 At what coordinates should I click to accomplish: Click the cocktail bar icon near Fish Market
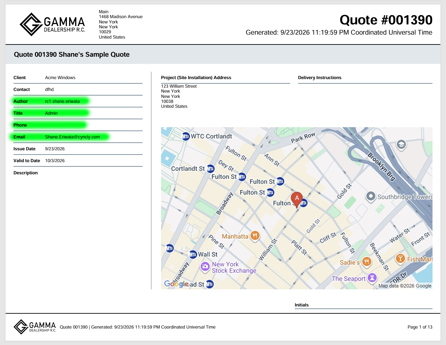pyautogui.click(x=400, y=258)
